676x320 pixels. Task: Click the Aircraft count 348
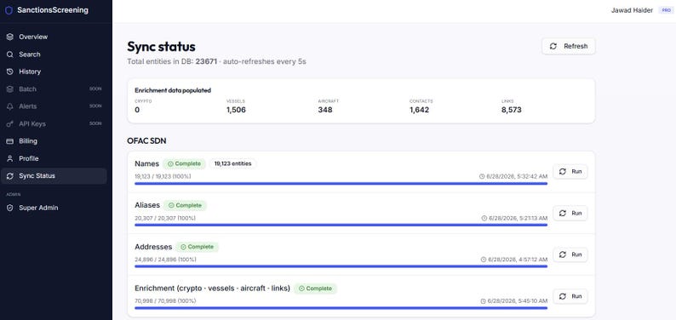point(325,110)
